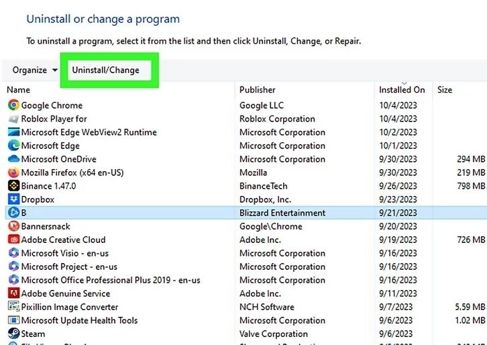The height and width of the screenshot is (345, 487).
Task: Select the Binance 1.47.0 entry
Action: (48, 186)
